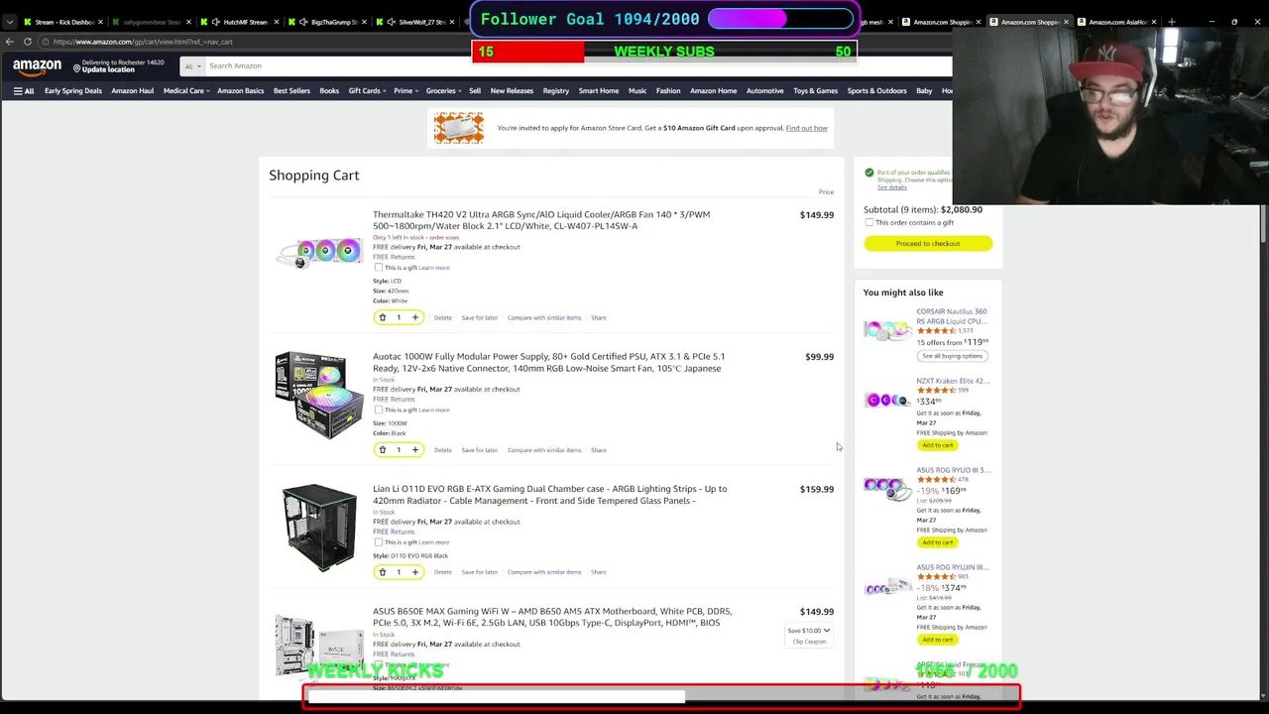Open the Thermaltake cooler product image
Screen dimensions: 1269x714
click(x=319, y=252)
